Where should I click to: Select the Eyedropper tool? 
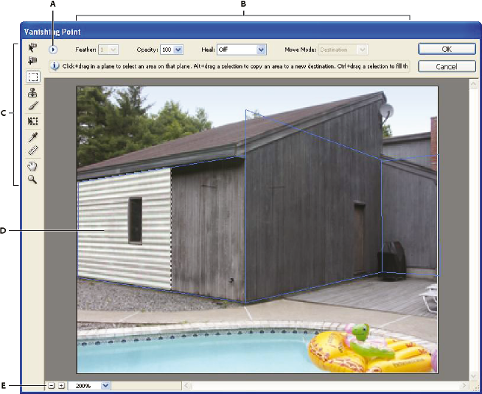tap(33, 136)
